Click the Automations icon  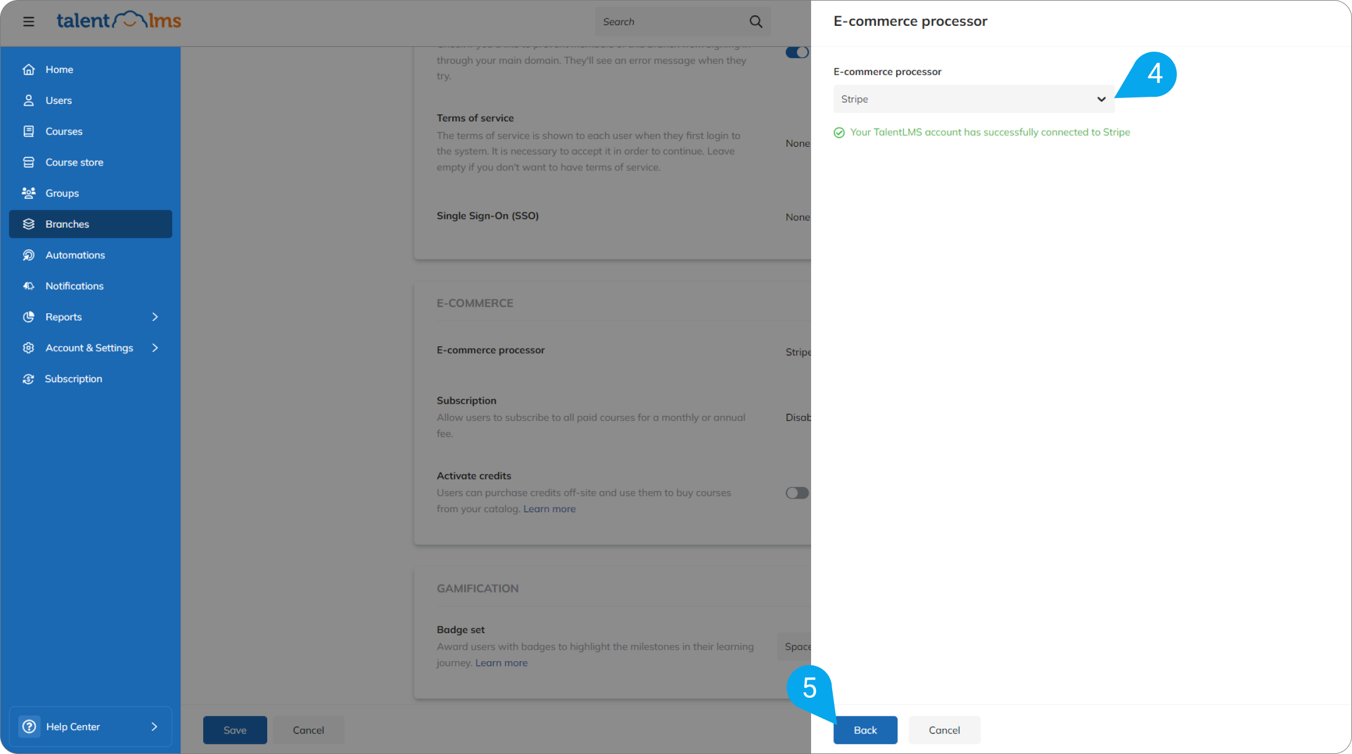tap(29, 255)
